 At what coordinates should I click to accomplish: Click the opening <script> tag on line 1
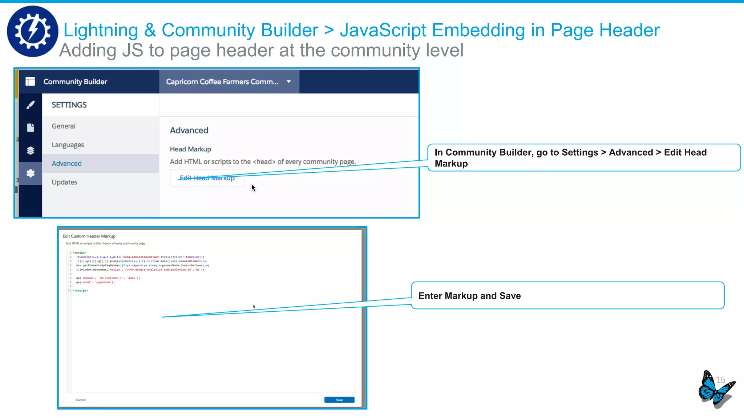[79, 253]
